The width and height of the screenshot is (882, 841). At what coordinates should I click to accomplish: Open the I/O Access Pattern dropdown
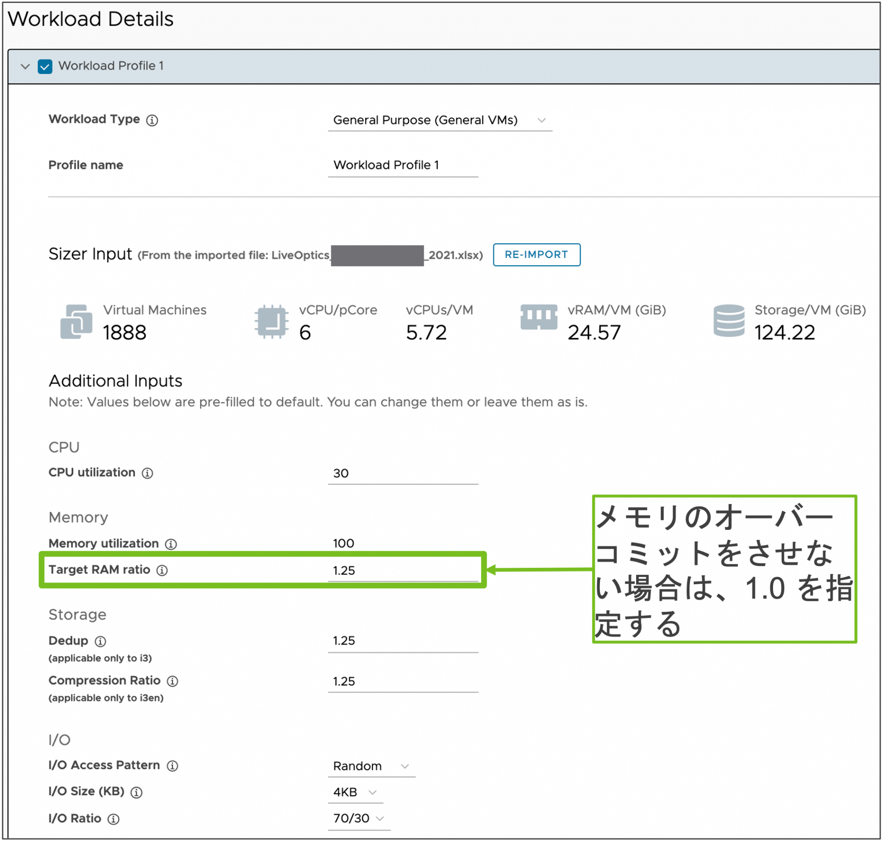click(x=406, y=766)
